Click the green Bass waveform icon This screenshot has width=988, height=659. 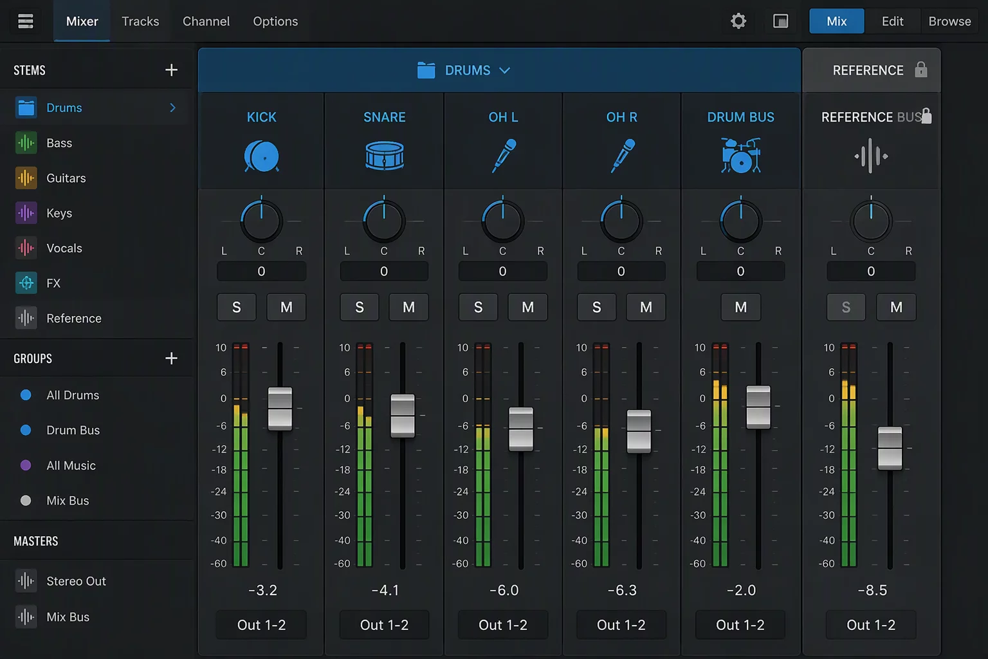(x=26, y=143)
